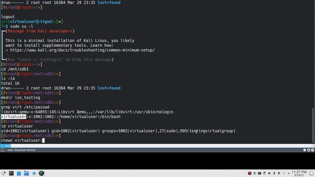Open the media player tray icon
The height and width of the screenshot is (177, 315).
tap(254, 174)
